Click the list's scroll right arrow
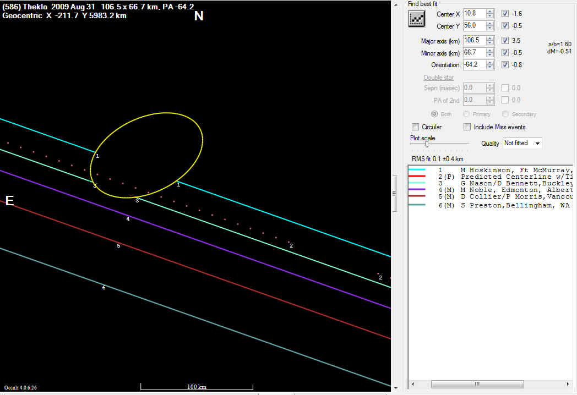 pyautogui.click(x=568, y=384)
